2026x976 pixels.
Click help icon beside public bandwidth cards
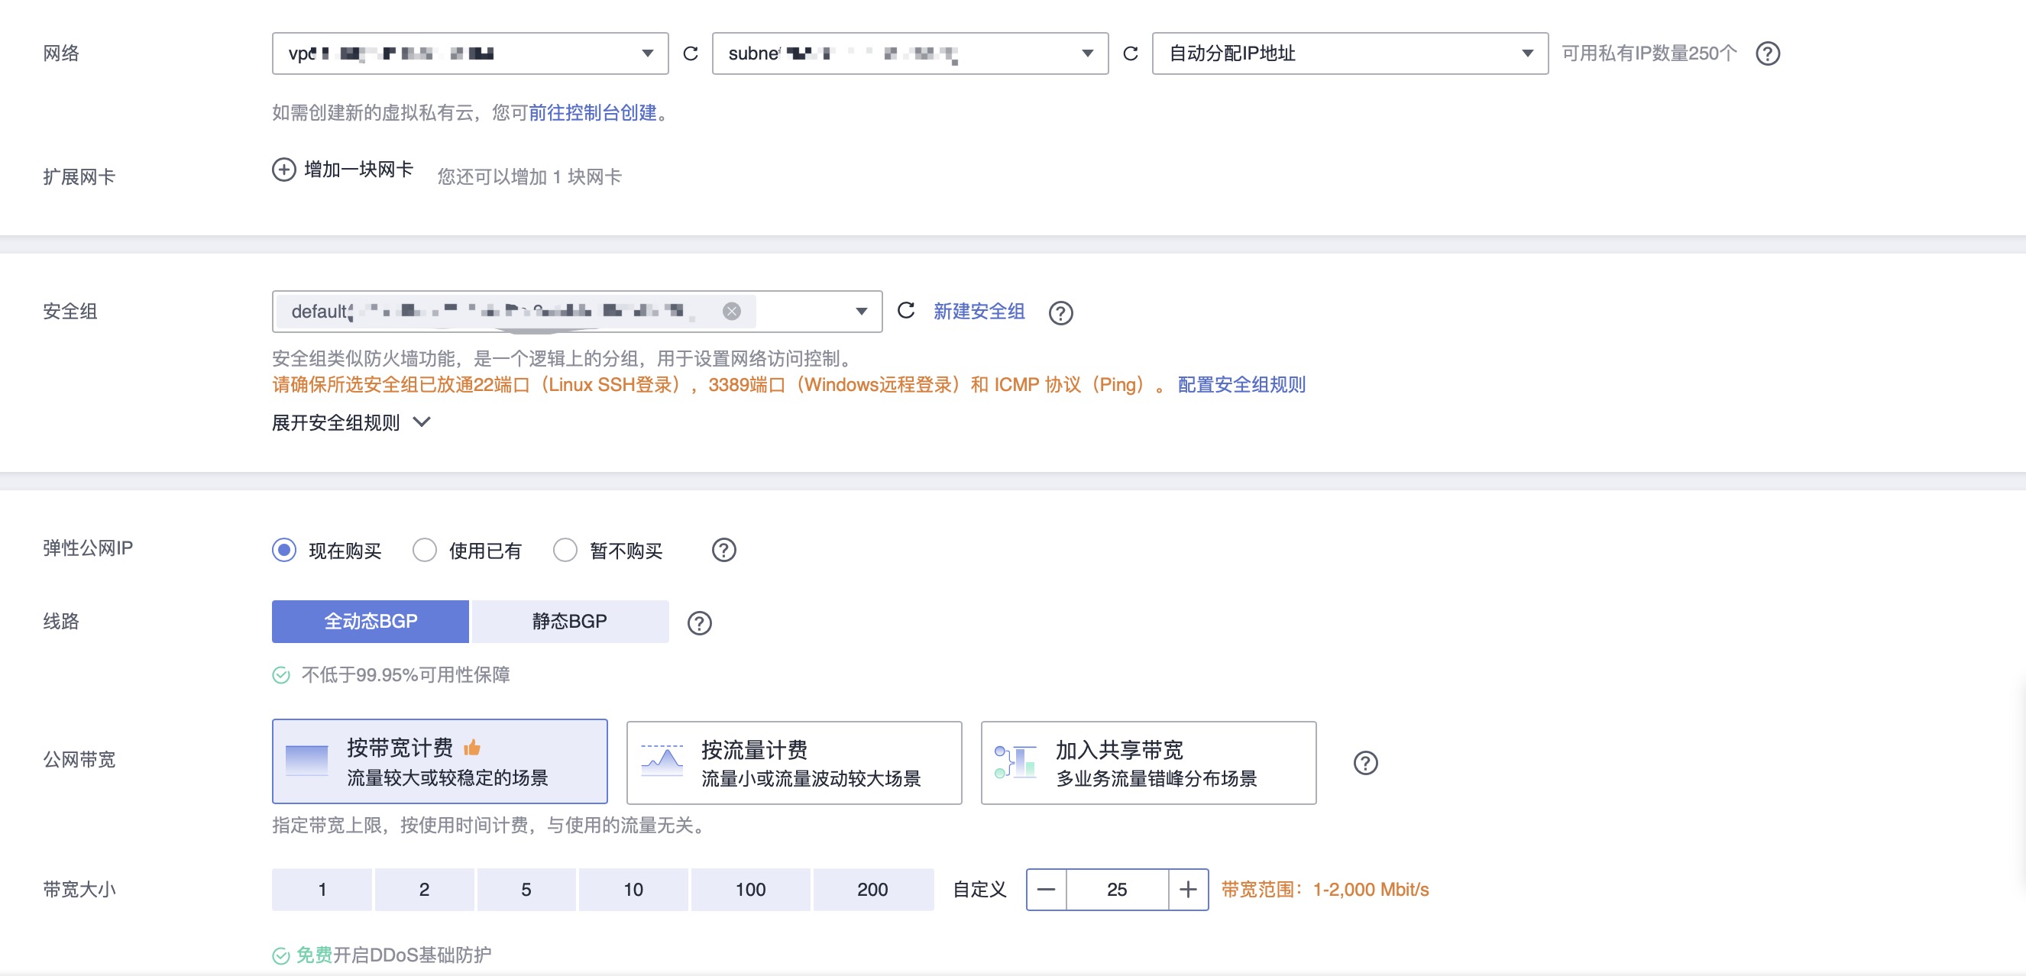click(x=1365, y=763)
